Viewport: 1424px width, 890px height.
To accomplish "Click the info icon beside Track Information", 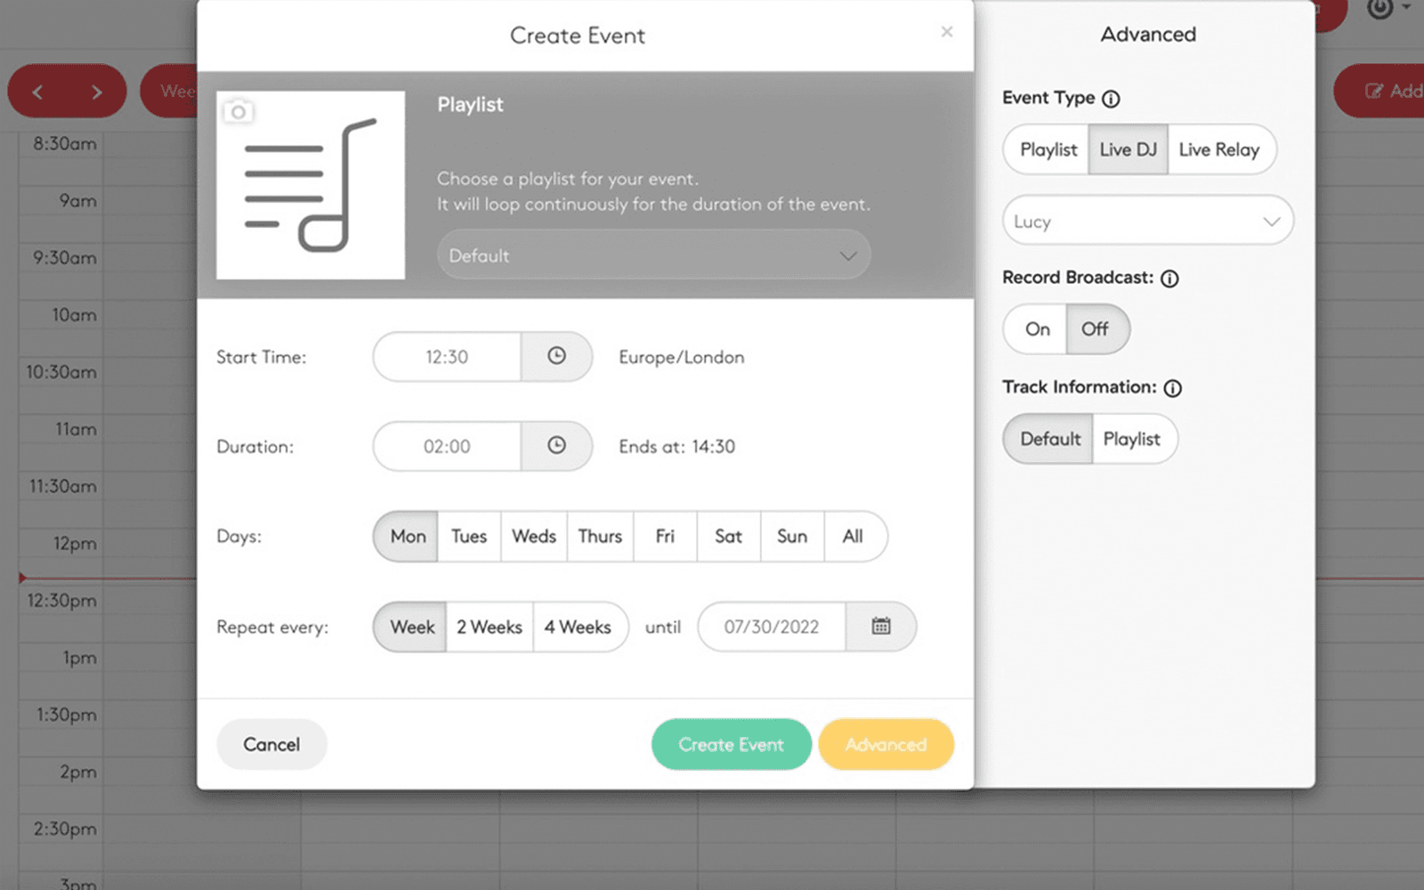I will coord(1173,387).
